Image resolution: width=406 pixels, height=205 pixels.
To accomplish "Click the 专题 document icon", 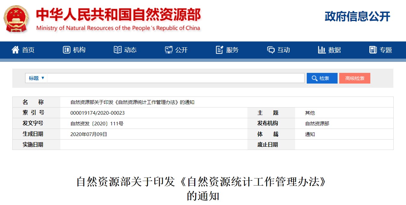I will tap(373, 50).
